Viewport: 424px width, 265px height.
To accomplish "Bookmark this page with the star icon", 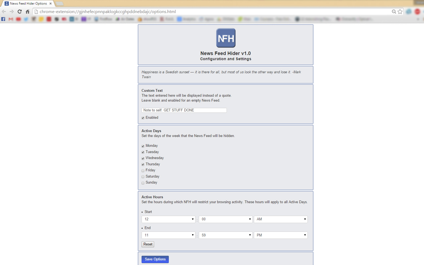I will pos(400,11).
